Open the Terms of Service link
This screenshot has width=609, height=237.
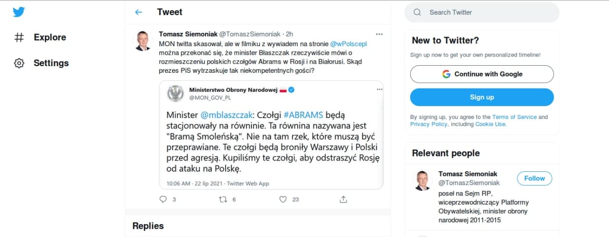pos(514,117)
